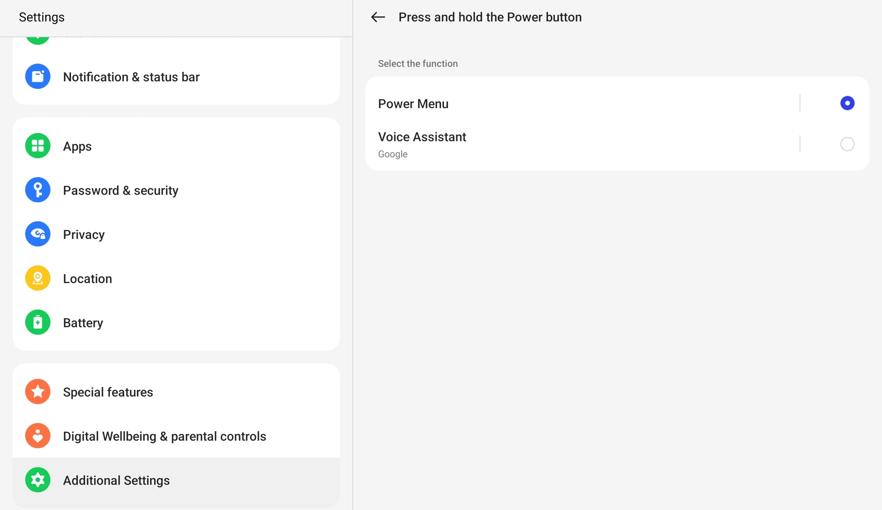
Task: Select the Additional Settings gear icon
Action: (x=38, y=480)
